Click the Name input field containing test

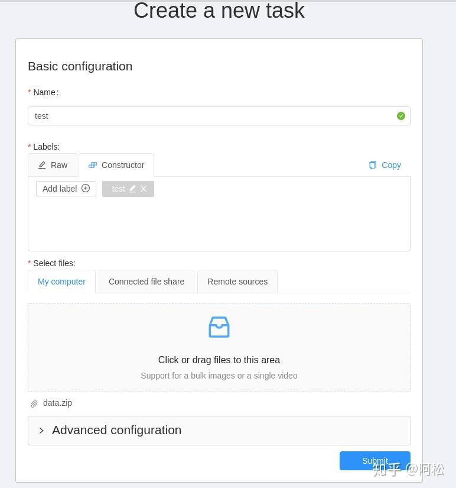[213, 116]
